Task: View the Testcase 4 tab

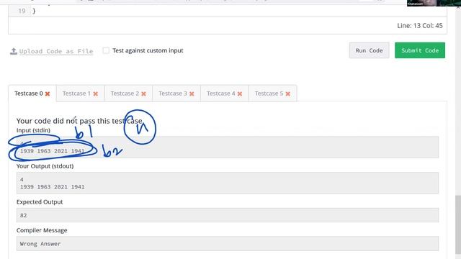Action: coord(224,94)
